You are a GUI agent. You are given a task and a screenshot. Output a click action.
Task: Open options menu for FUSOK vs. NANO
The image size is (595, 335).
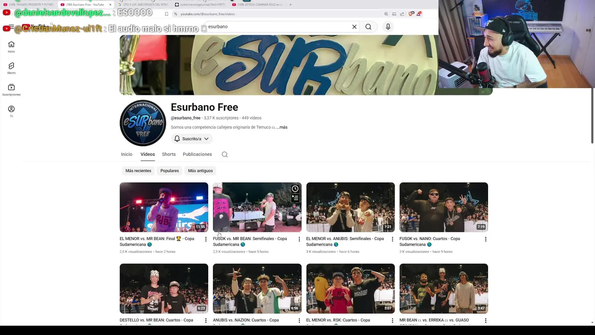coord(485,239)
